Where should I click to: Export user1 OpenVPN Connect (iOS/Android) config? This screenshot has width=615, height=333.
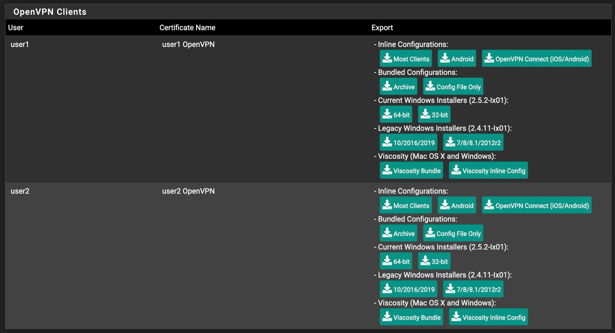[537, 59]
